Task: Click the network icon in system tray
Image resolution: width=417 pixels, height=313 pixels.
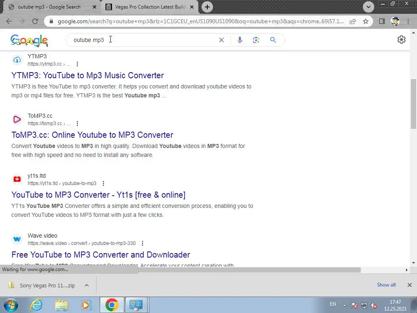Action: pyautogui.click(x=364, y=305)
